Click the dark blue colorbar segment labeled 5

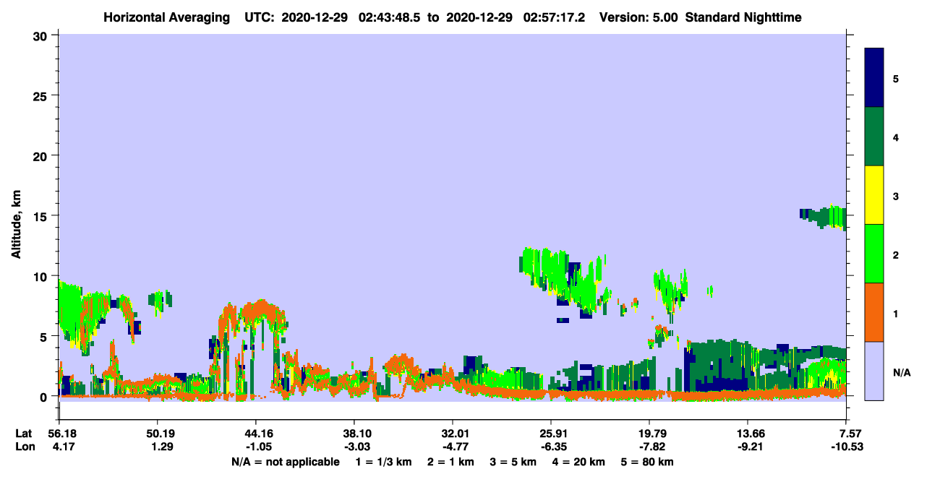[x=874, y=78]
